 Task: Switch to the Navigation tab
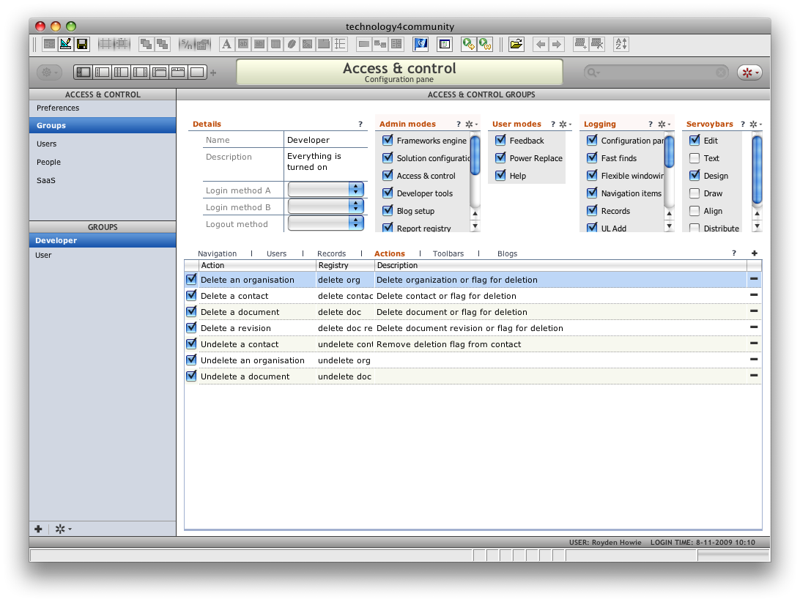217,253
